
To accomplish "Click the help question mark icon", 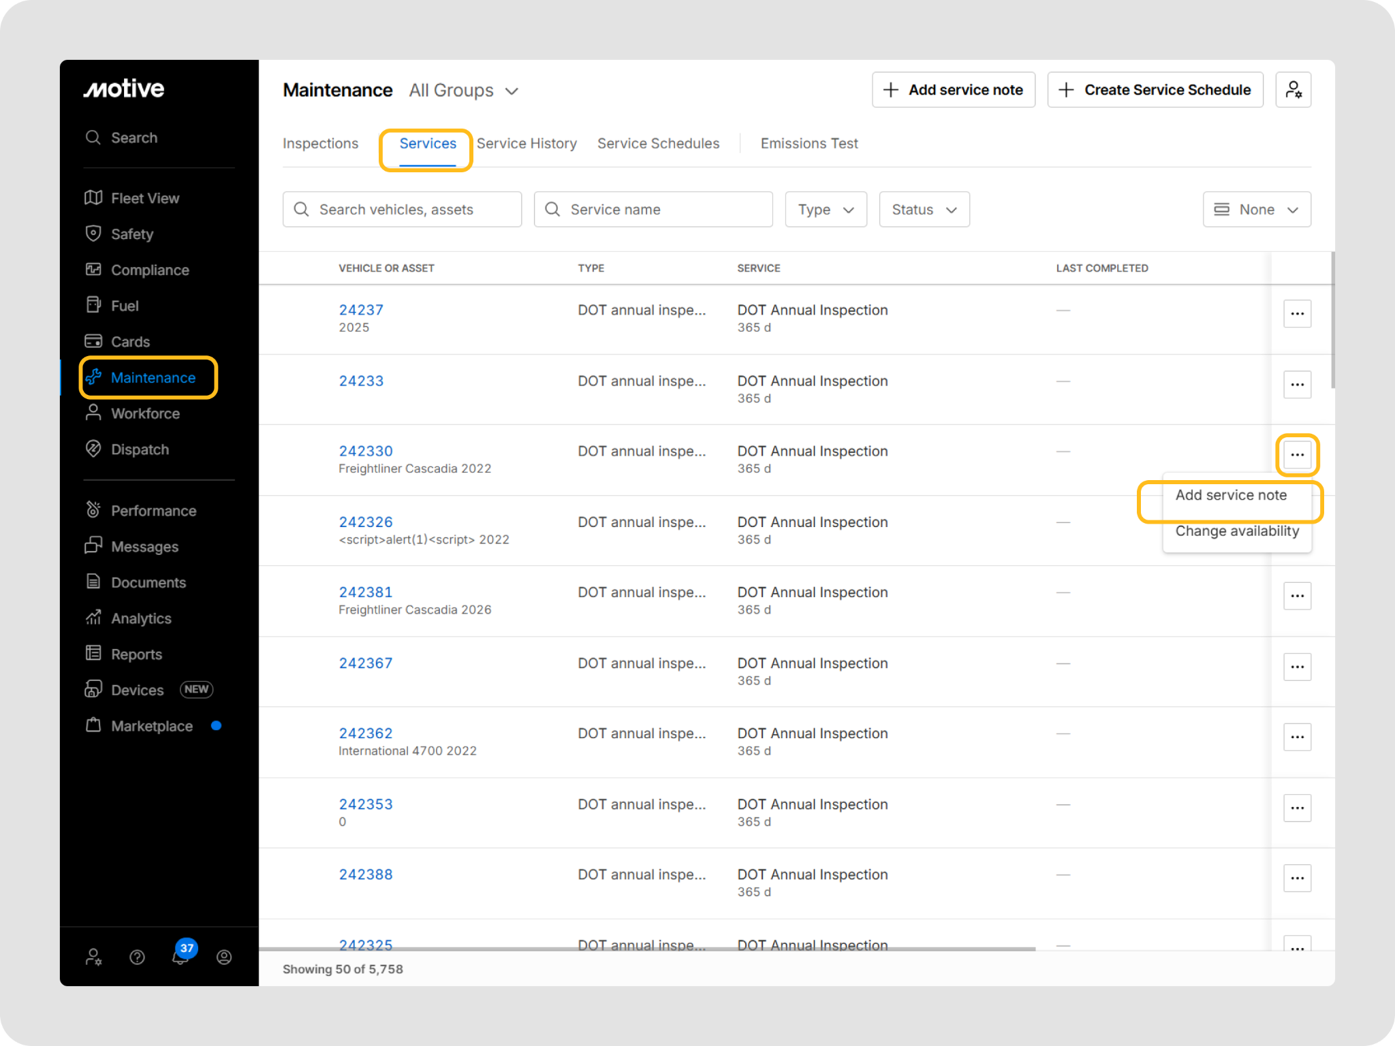I will point(137,957).
